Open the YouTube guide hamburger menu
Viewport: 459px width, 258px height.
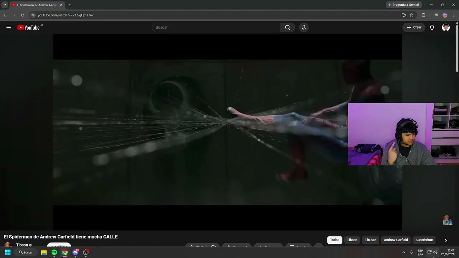tap(9, 28)
